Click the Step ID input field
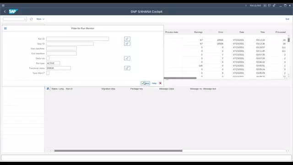The height and width of the screenshot is (165, 293). coord(70,44)
